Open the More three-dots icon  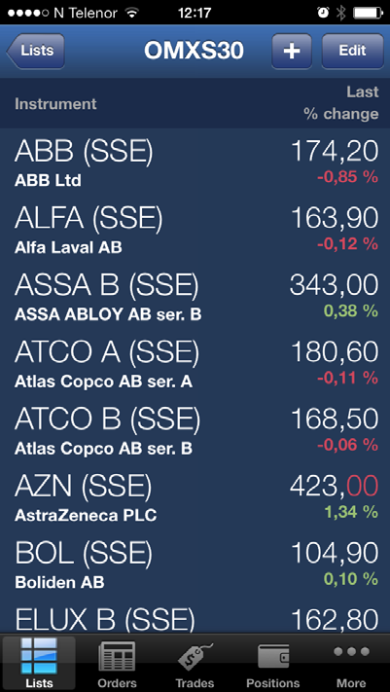[x=351, y=651]
